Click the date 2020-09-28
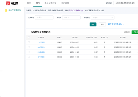138x97 pixels. point(75,52)
